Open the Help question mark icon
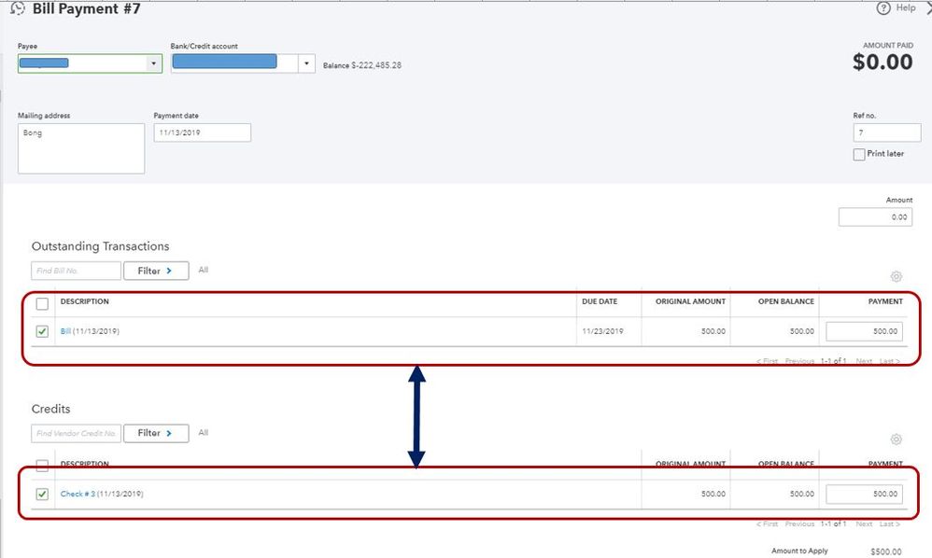Image resolution: width=932 pixels, height=558 pixels. coord(883,7)
